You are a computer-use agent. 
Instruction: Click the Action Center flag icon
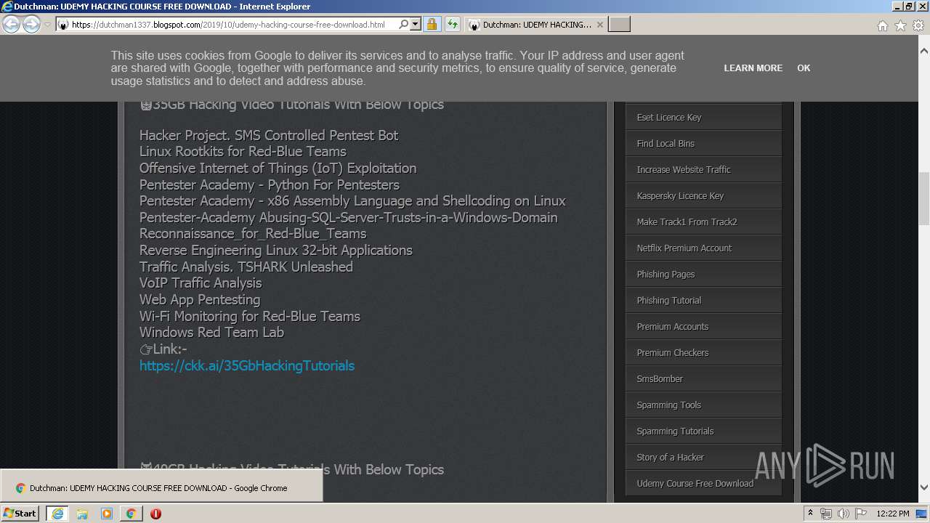(861, 514)
